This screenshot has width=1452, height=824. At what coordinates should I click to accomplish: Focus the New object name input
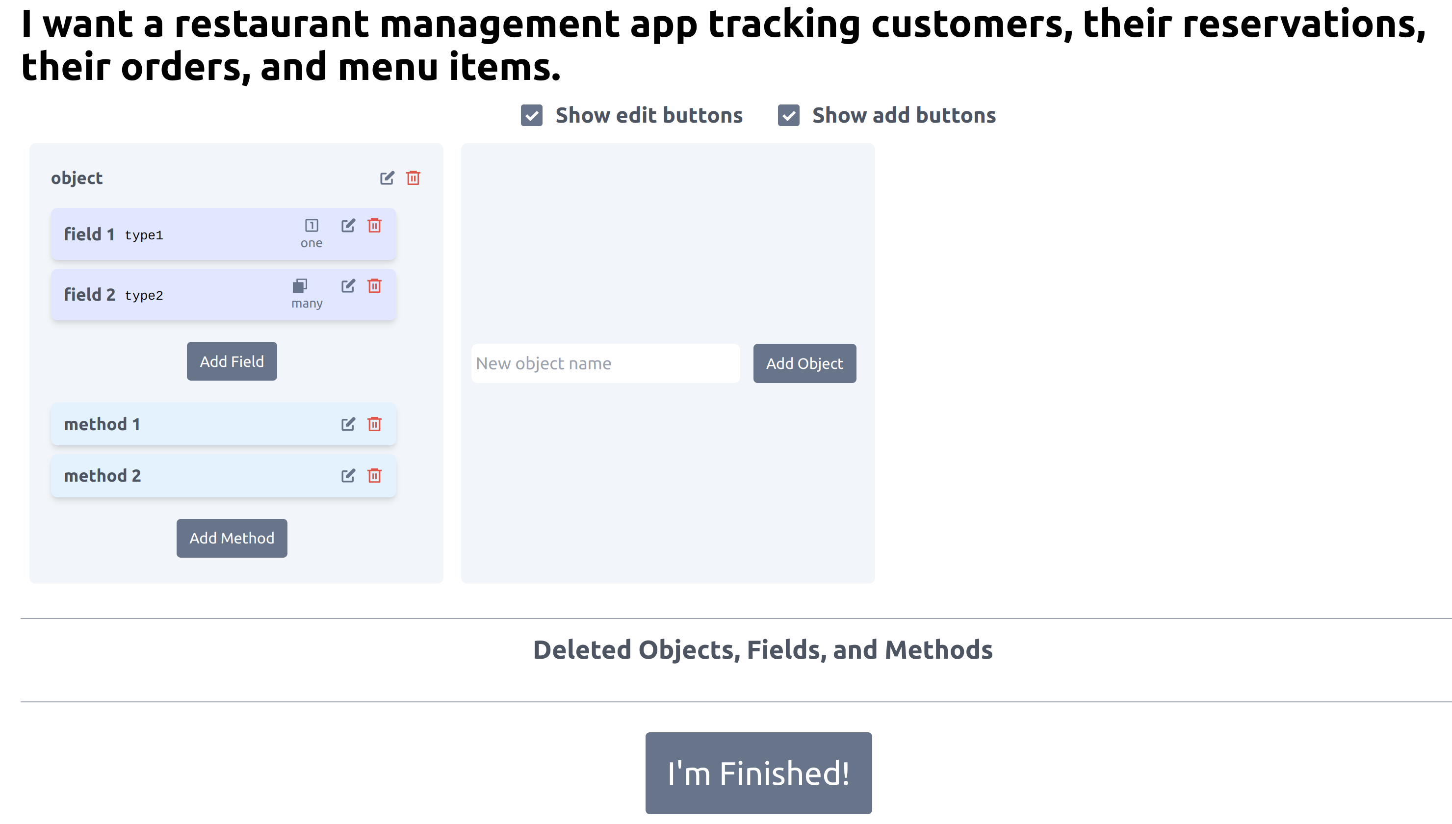pos(605,364)
